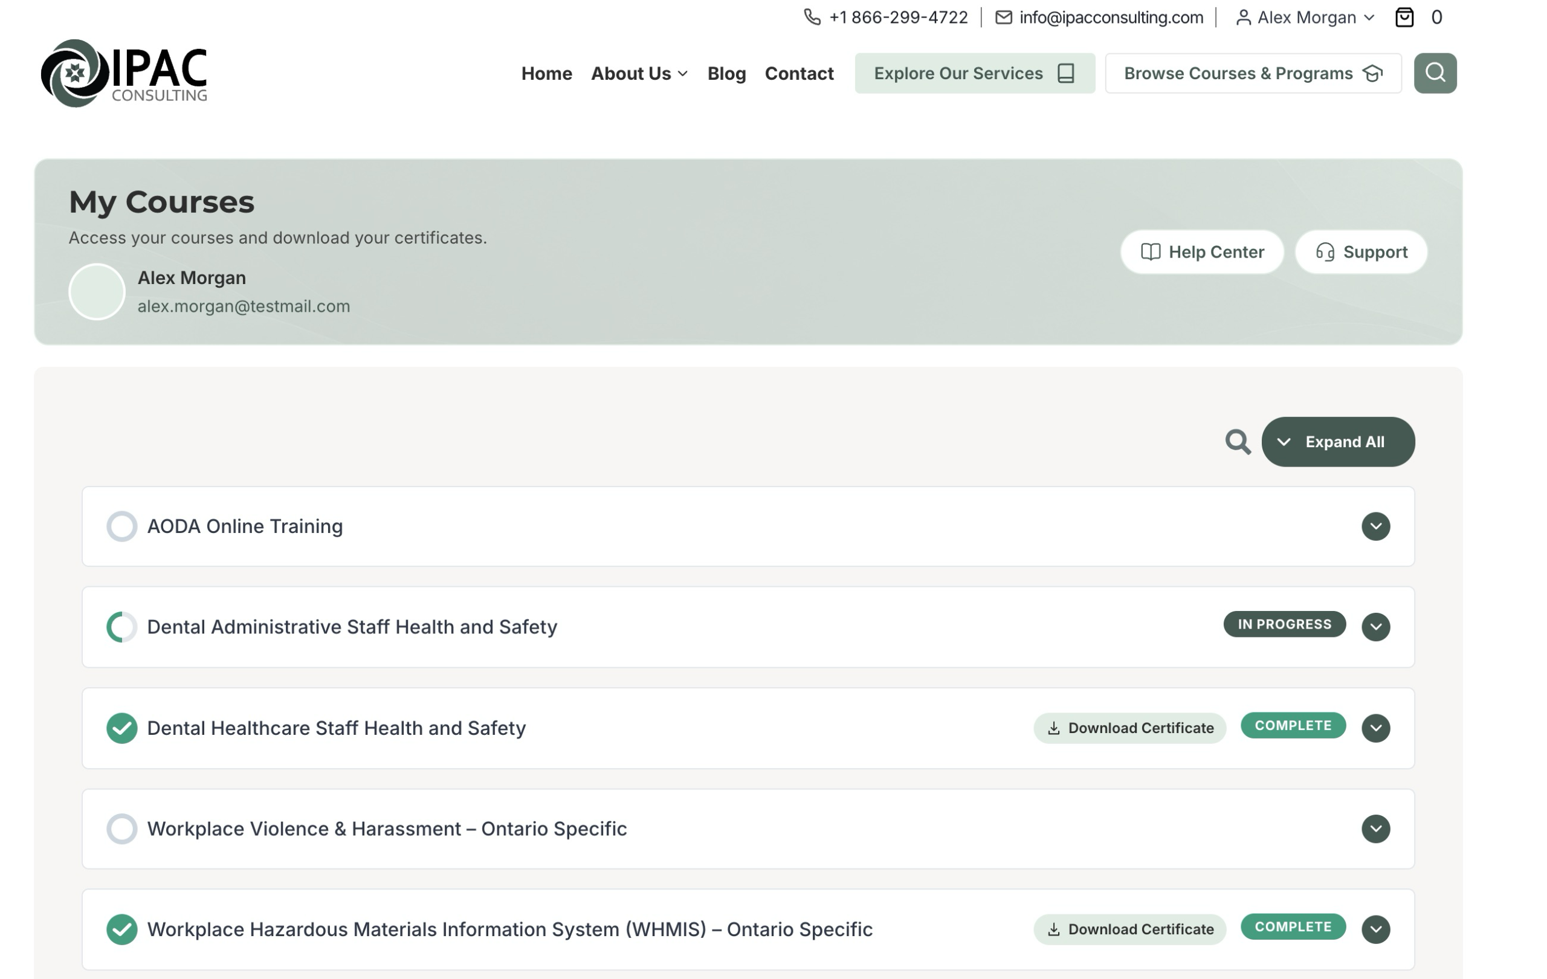Click +1 866-299-4722 phone number

(x=898, y=18)
